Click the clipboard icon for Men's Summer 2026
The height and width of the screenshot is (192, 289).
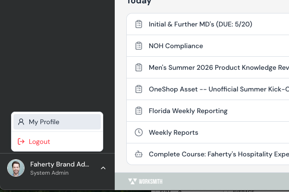(x=139, y=67)
